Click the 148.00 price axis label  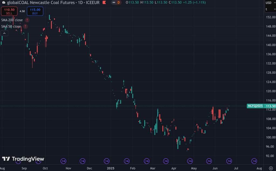click(x=271, y=26)
